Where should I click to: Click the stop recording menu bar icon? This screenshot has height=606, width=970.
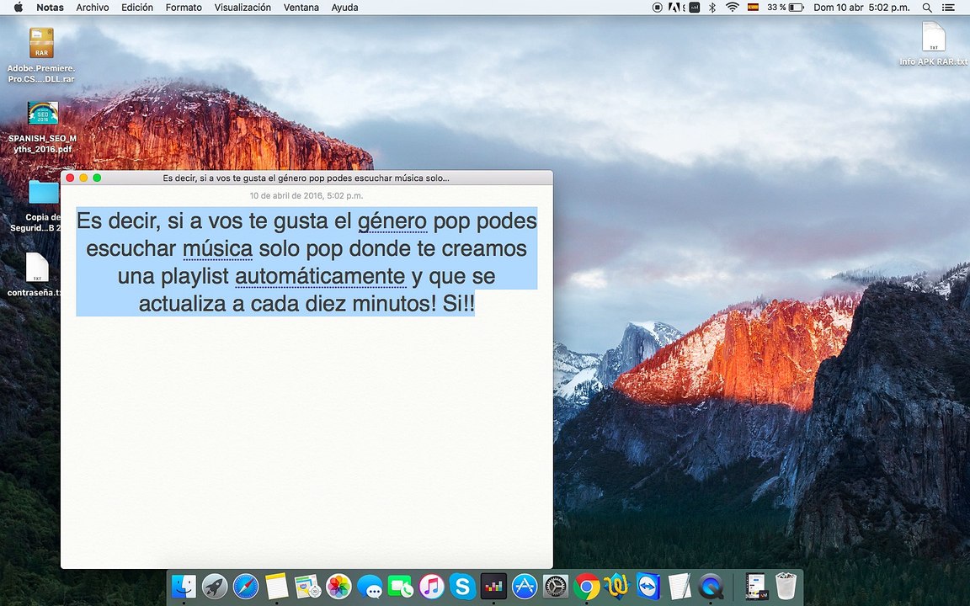point(657,8)
